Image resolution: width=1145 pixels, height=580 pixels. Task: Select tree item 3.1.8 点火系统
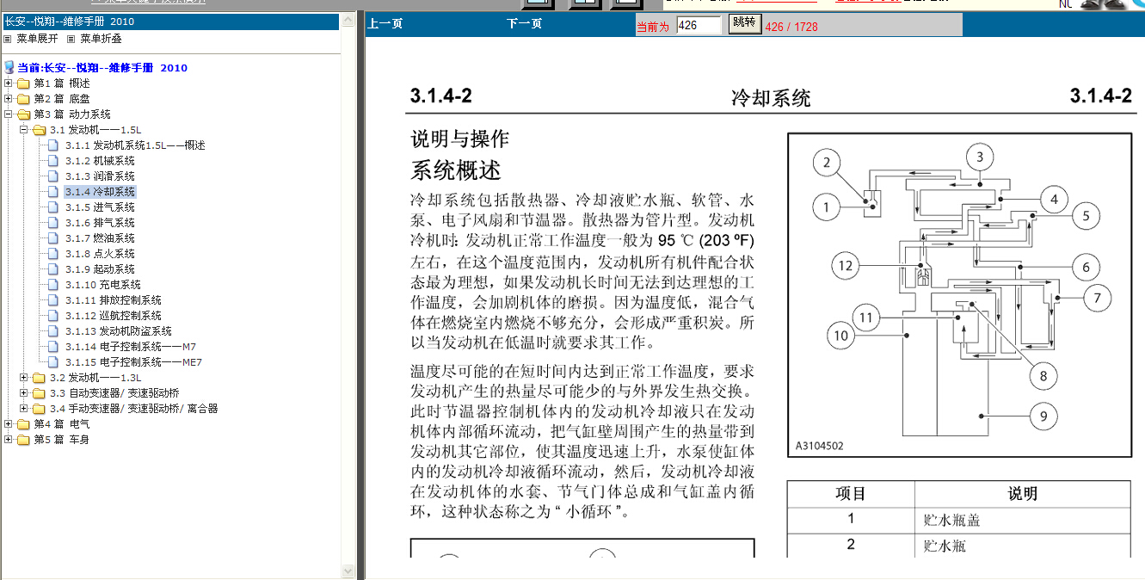[100, 254]
